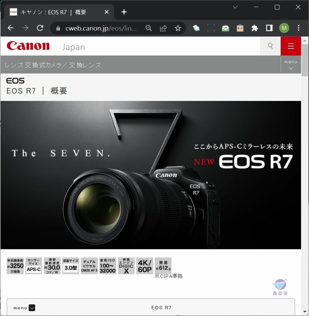Bookmark this page with the star

coord(178,28)
